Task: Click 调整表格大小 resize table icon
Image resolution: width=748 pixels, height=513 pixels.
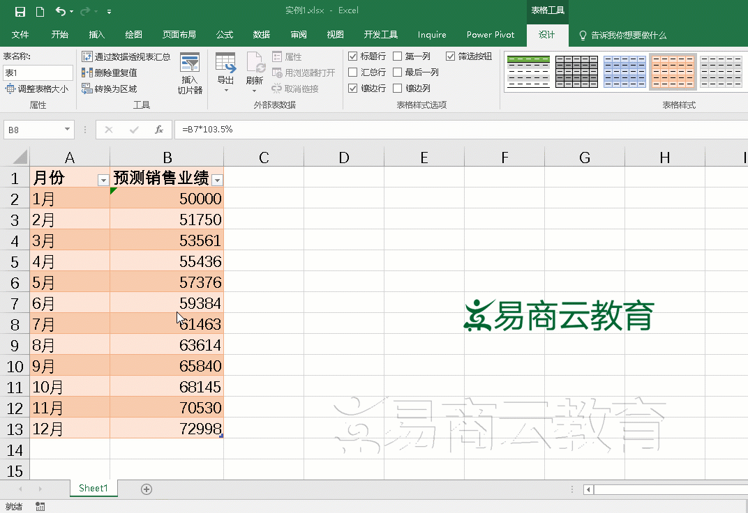Action: (x=10, y=89)
